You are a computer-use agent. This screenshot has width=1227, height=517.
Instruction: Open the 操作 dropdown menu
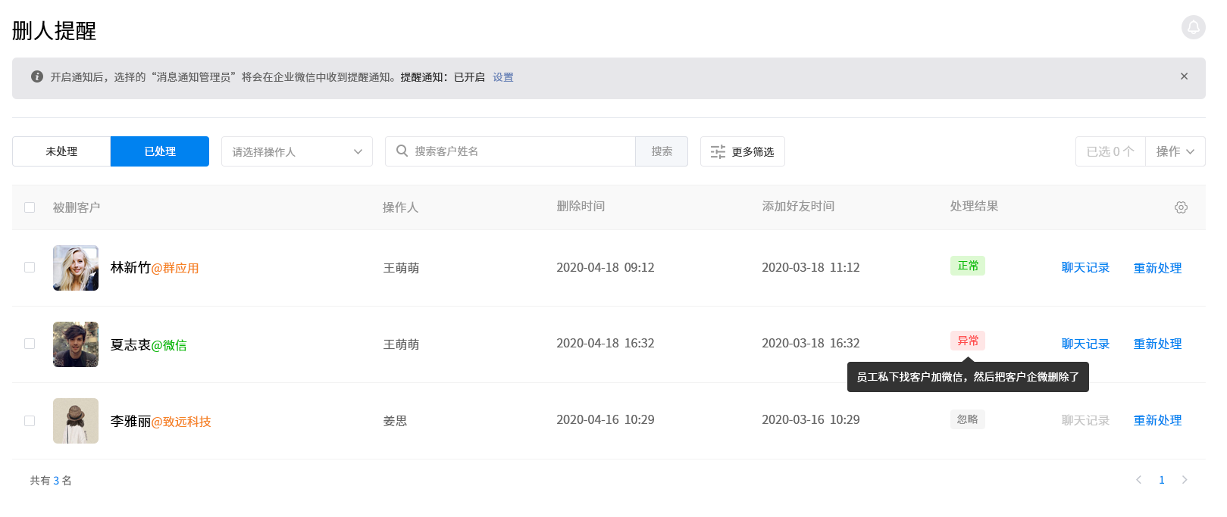[1175, 151]
